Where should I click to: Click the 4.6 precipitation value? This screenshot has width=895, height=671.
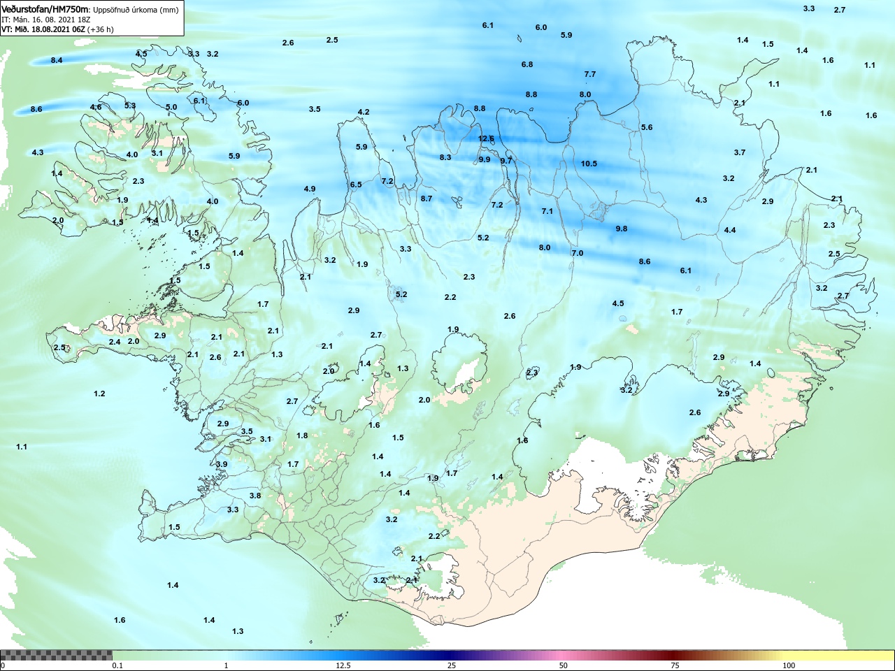pyautogui.click(x=96, y=107)
